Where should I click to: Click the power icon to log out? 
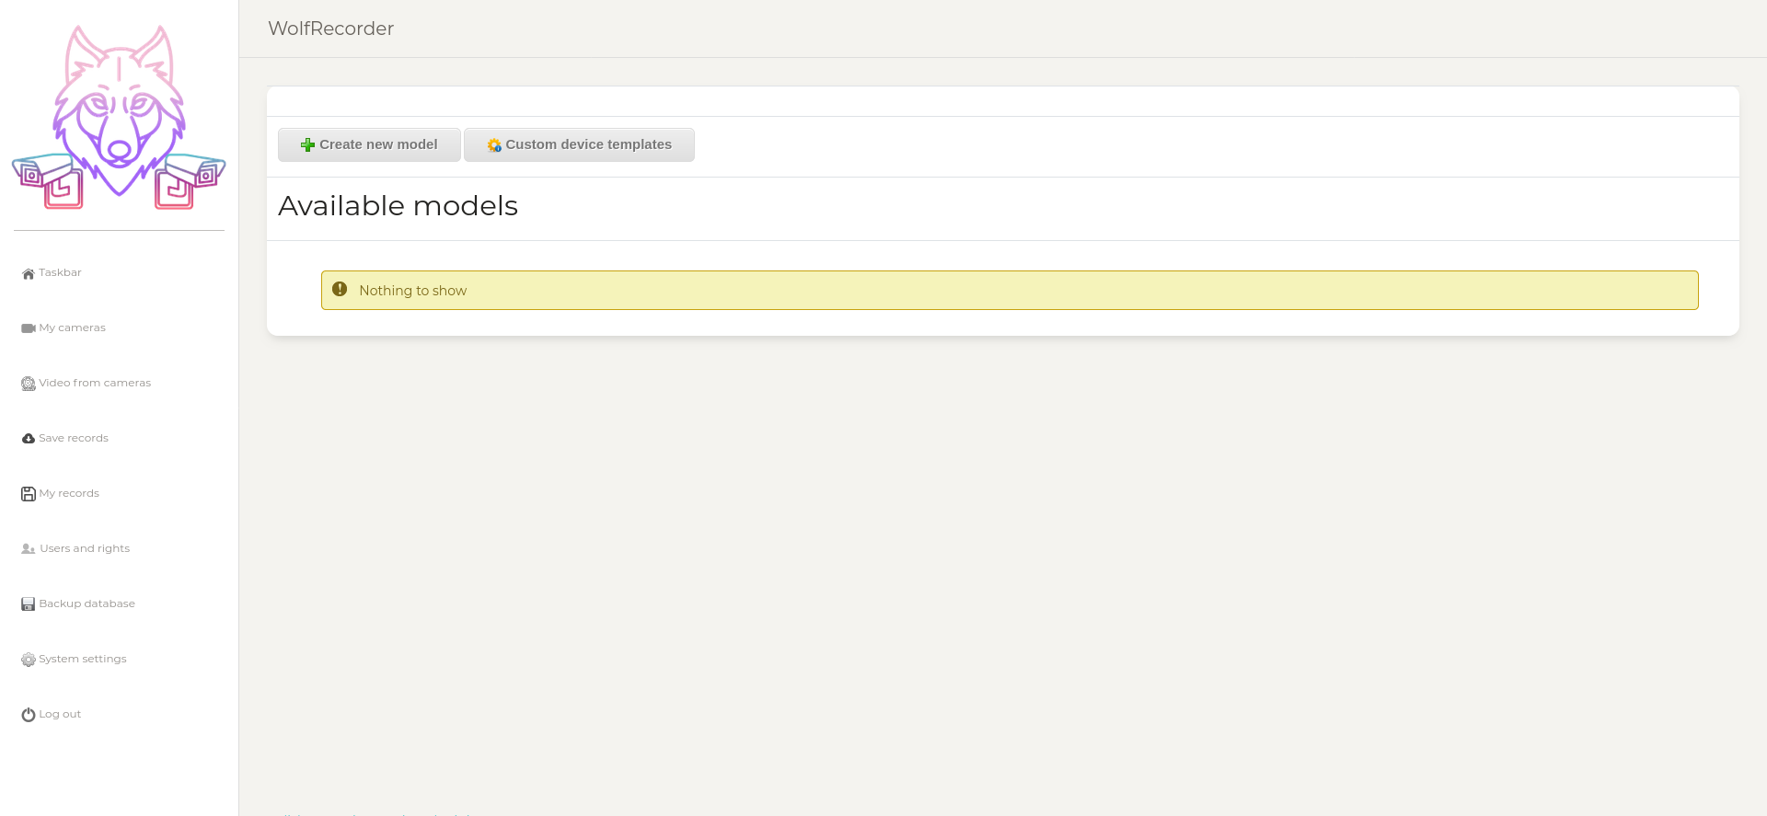(x=29, y=715)
